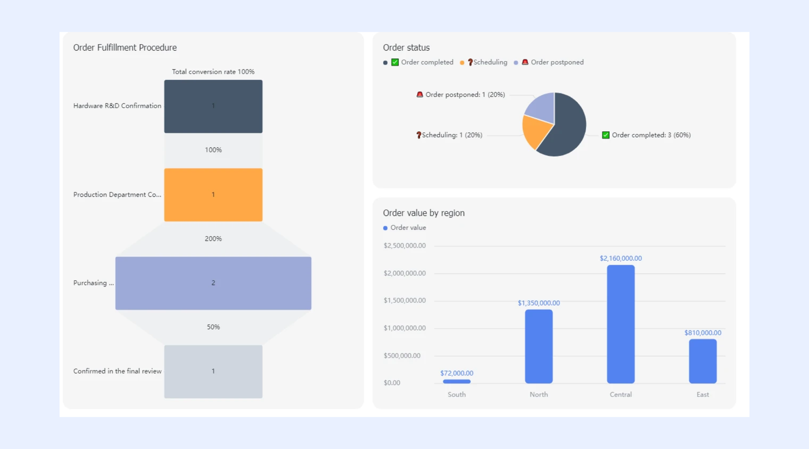The width and height of the screenshot is (809, 449).
Task: Click the question mark icon beside Scheduling: 1 (20%)
Action: click(419, 135)
